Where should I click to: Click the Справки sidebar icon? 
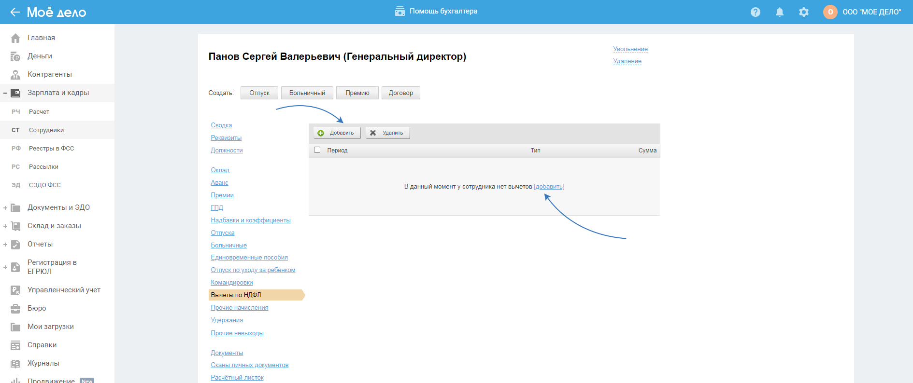click(15, 345)
